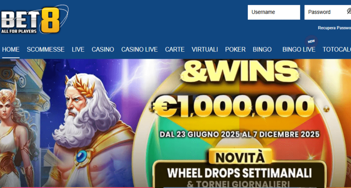
Task: Click the NOVITÀ gold label on banner
Action: coord(240,158)
